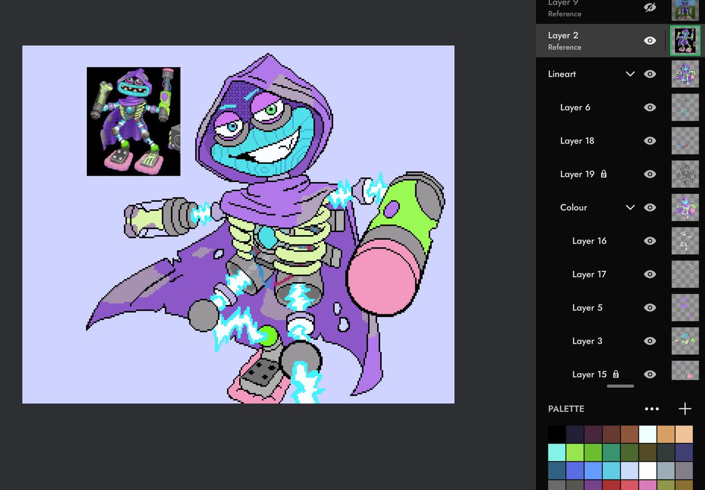The image size is (705, 490).
Task: Open the Palette options menu (three dots)
Action: [x=652, y=408]
